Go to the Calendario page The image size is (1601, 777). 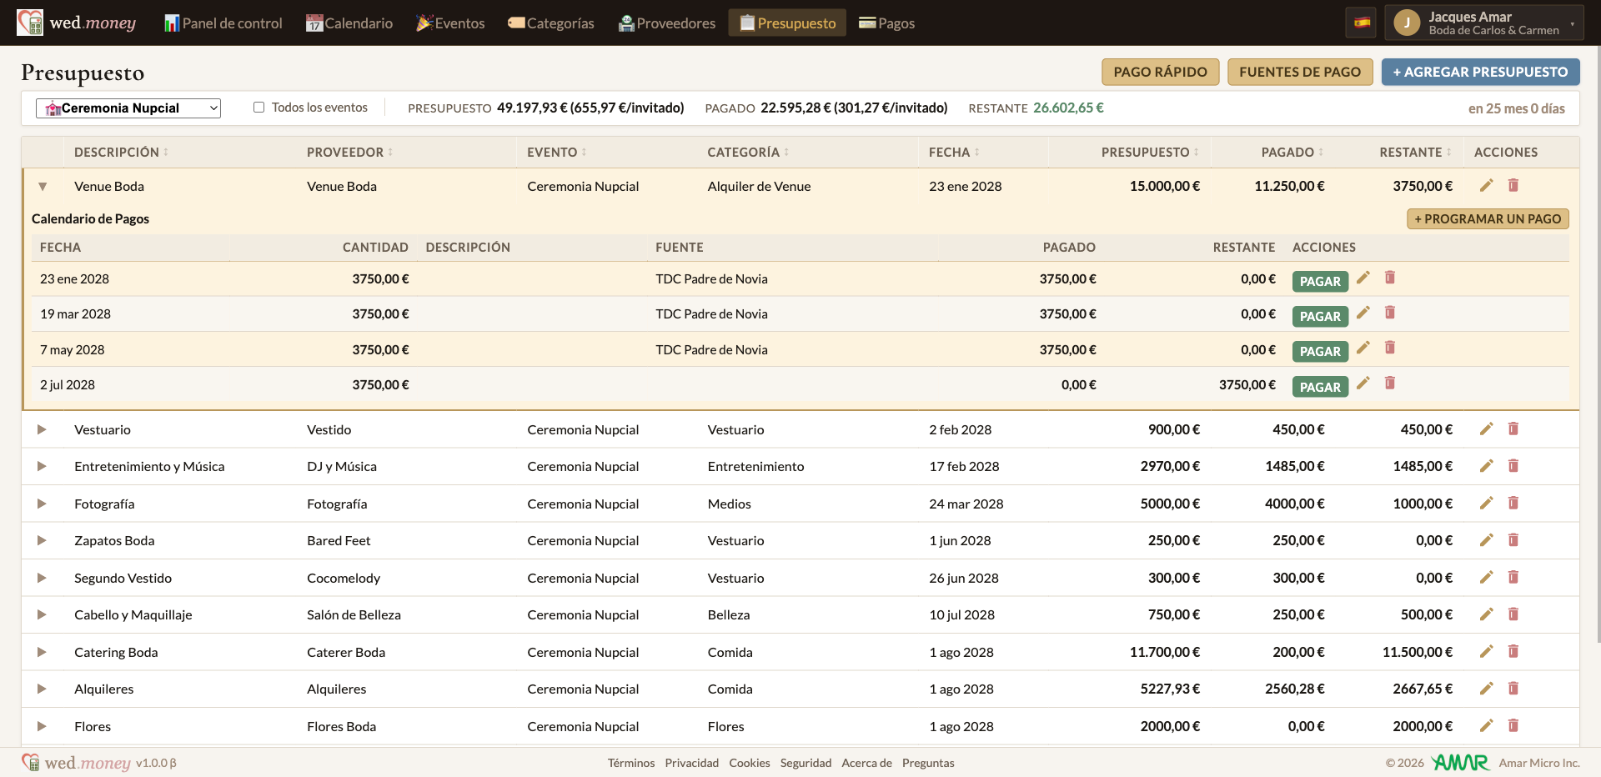[349, 23]
